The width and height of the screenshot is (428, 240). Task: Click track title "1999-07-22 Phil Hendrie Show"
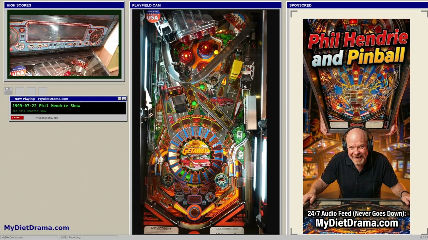click(x=46, y=106)
